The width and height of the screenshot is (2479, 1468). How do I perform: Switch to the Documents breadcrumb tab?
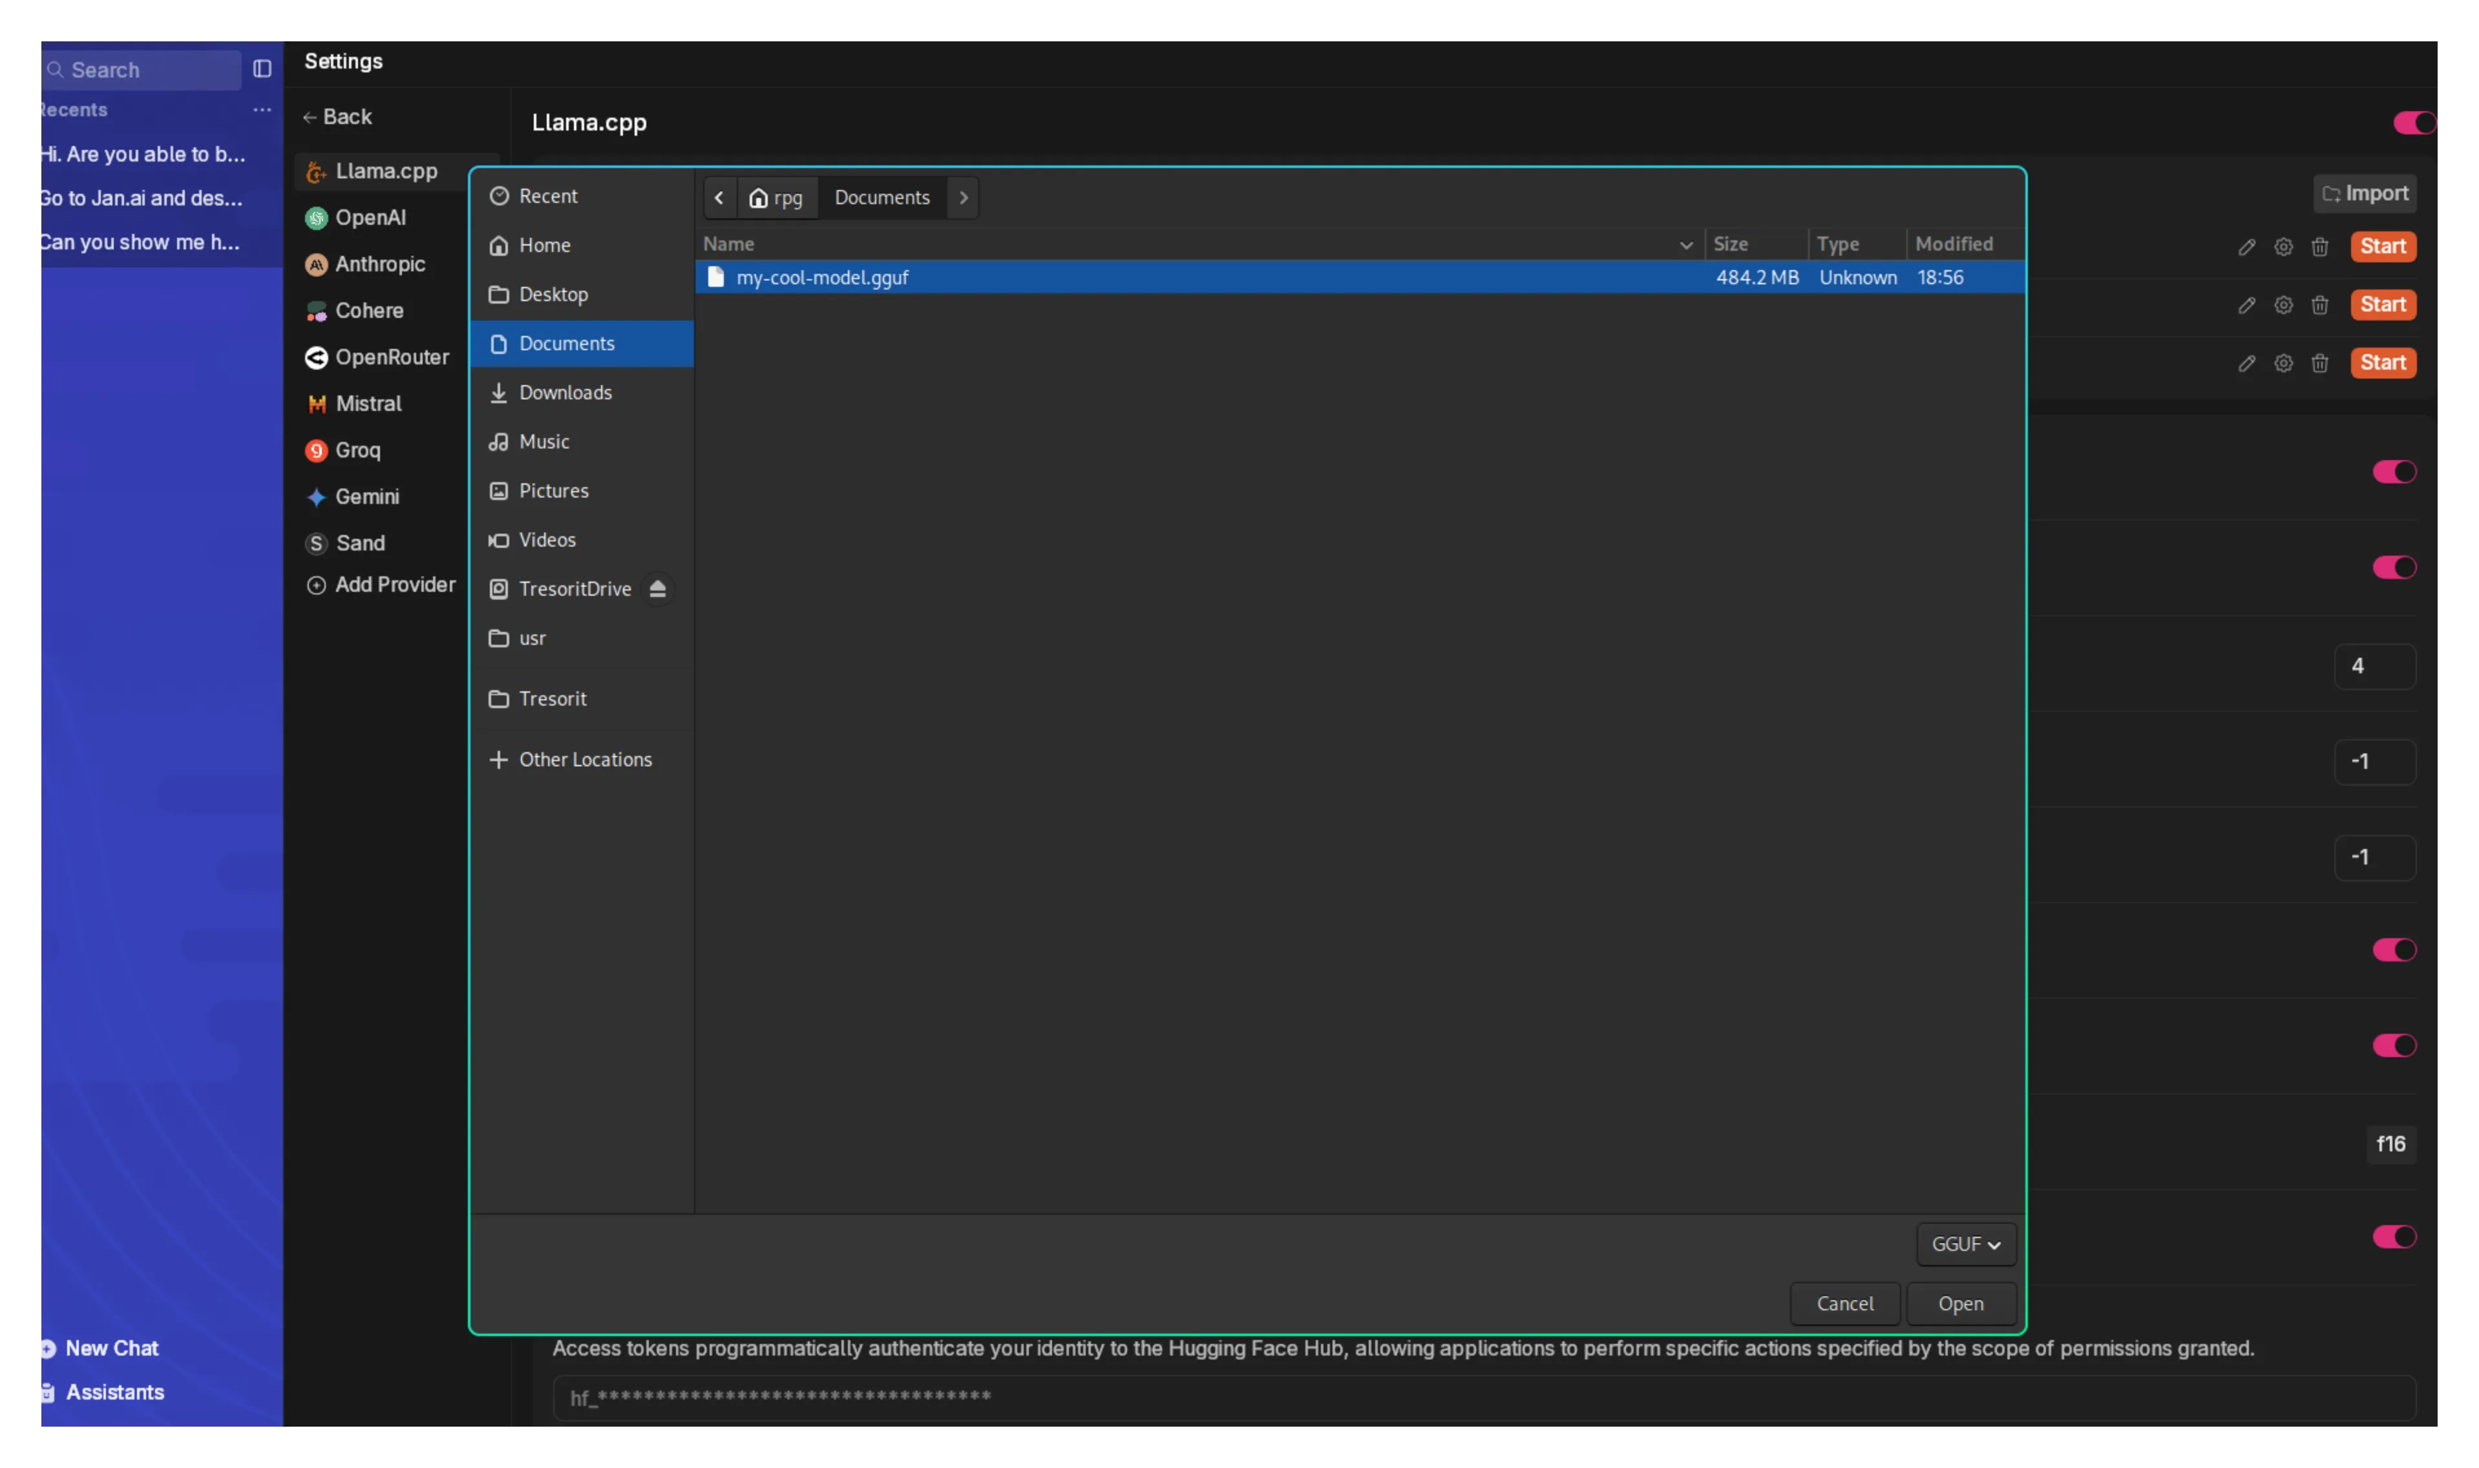coord(881,197)
